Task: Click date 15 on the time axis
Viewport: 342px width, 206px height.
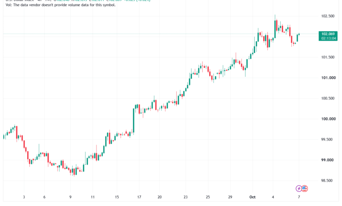Action: 117,197
